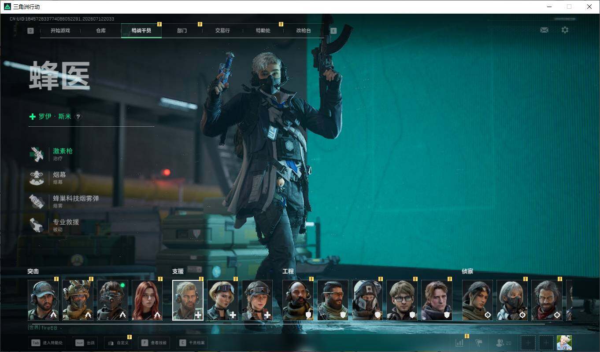Switch to the 仓库 tab

(101, 31)
